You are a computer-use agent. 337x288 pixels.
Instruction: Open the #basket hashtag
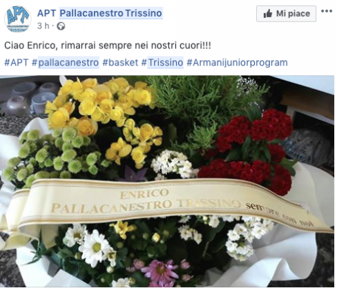[x=120, y=63]
